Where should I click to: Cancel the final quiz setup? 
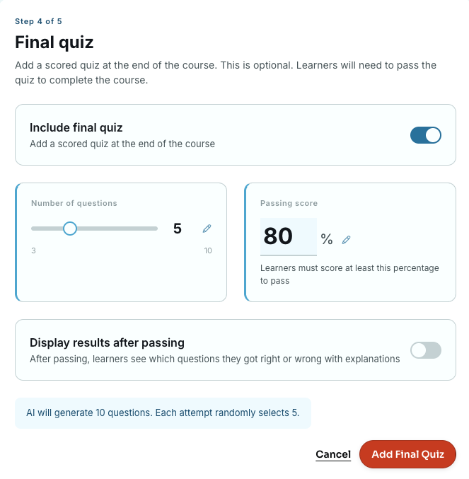(333, 454)
